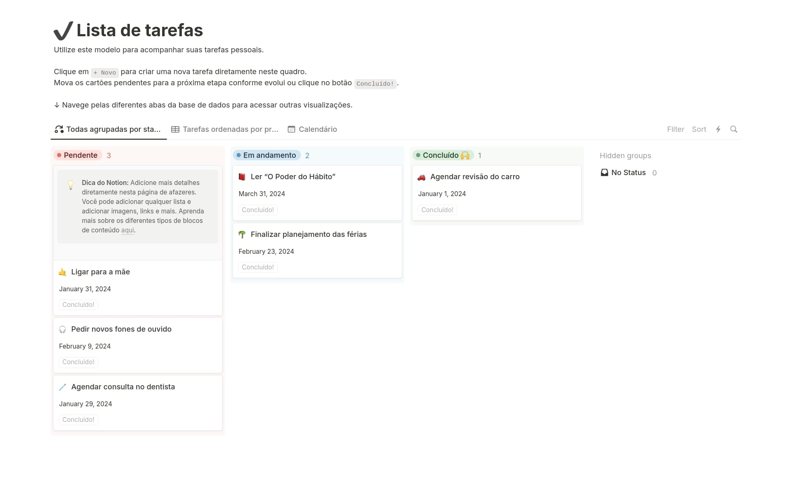Open the January 1, 2024 date on car card
Image resolution: width=792 pixels, height=494 pixels.
[442, 194]
